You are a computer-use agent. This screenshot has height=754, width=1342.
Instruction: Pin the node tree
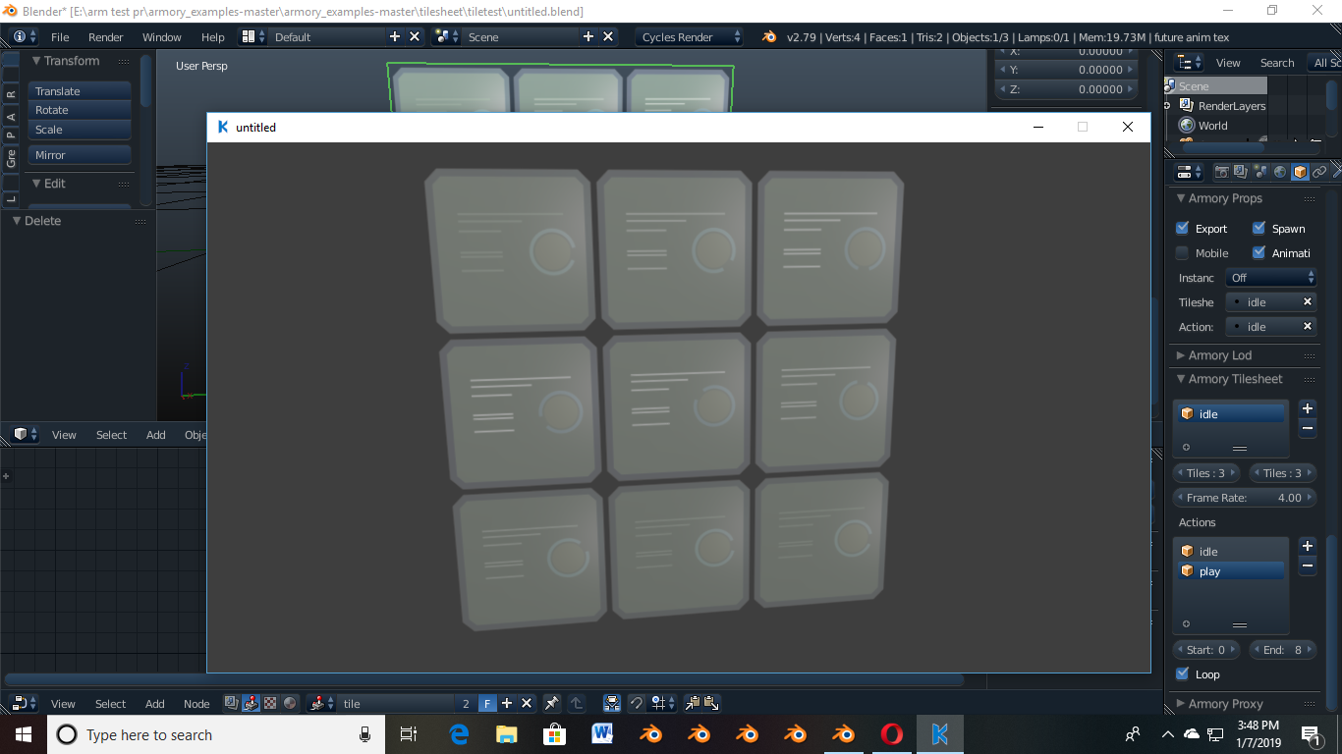[552, 703]
